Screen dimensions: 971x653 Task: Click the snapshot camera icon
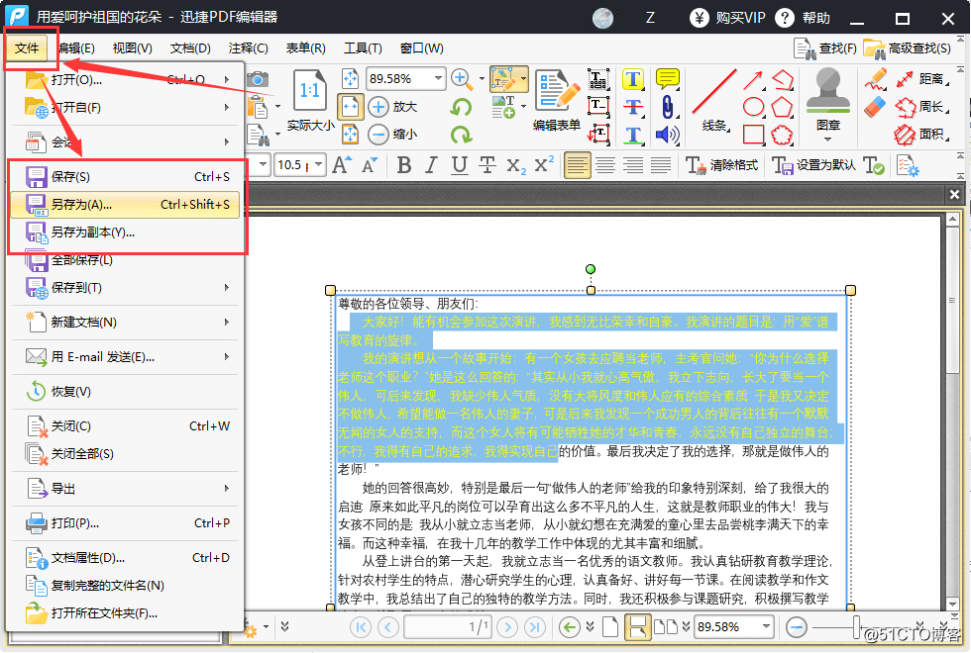coord(258,79)
